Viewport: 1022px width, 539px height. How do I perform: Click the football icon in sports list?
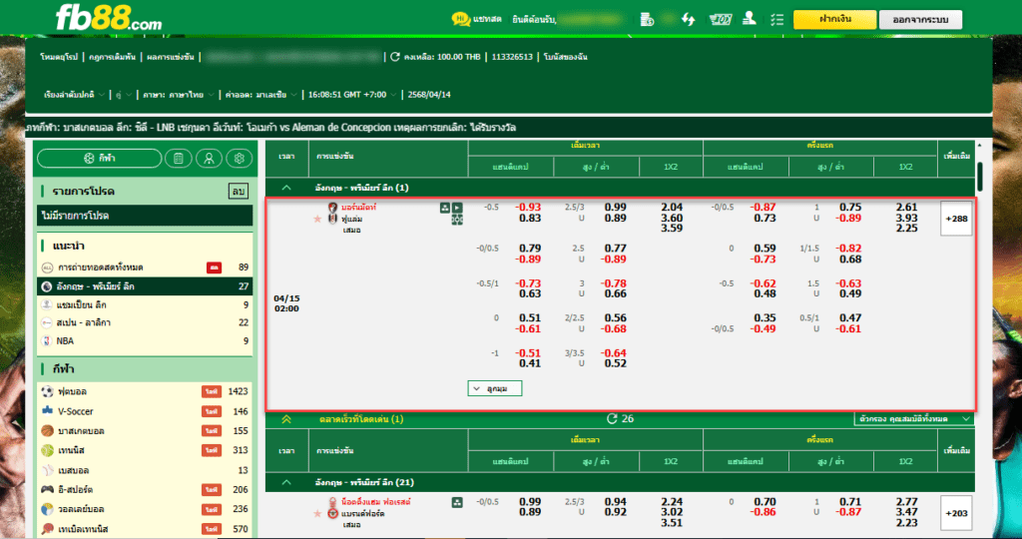point(47,391)
